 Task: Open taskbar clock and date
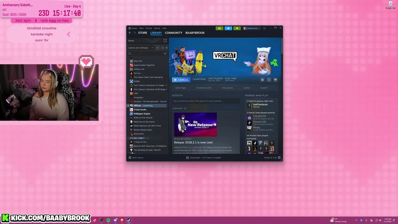[x=388, y=220]
